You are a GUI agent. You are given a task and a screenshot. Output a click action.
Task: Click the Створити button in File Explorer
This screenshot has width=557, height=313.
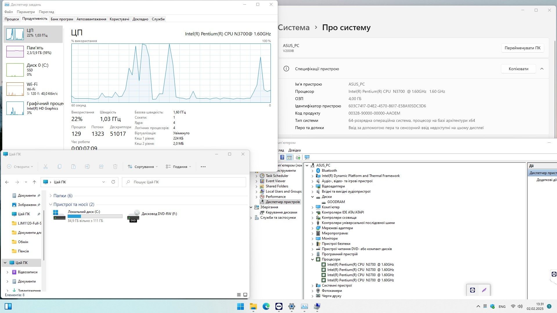20,167
